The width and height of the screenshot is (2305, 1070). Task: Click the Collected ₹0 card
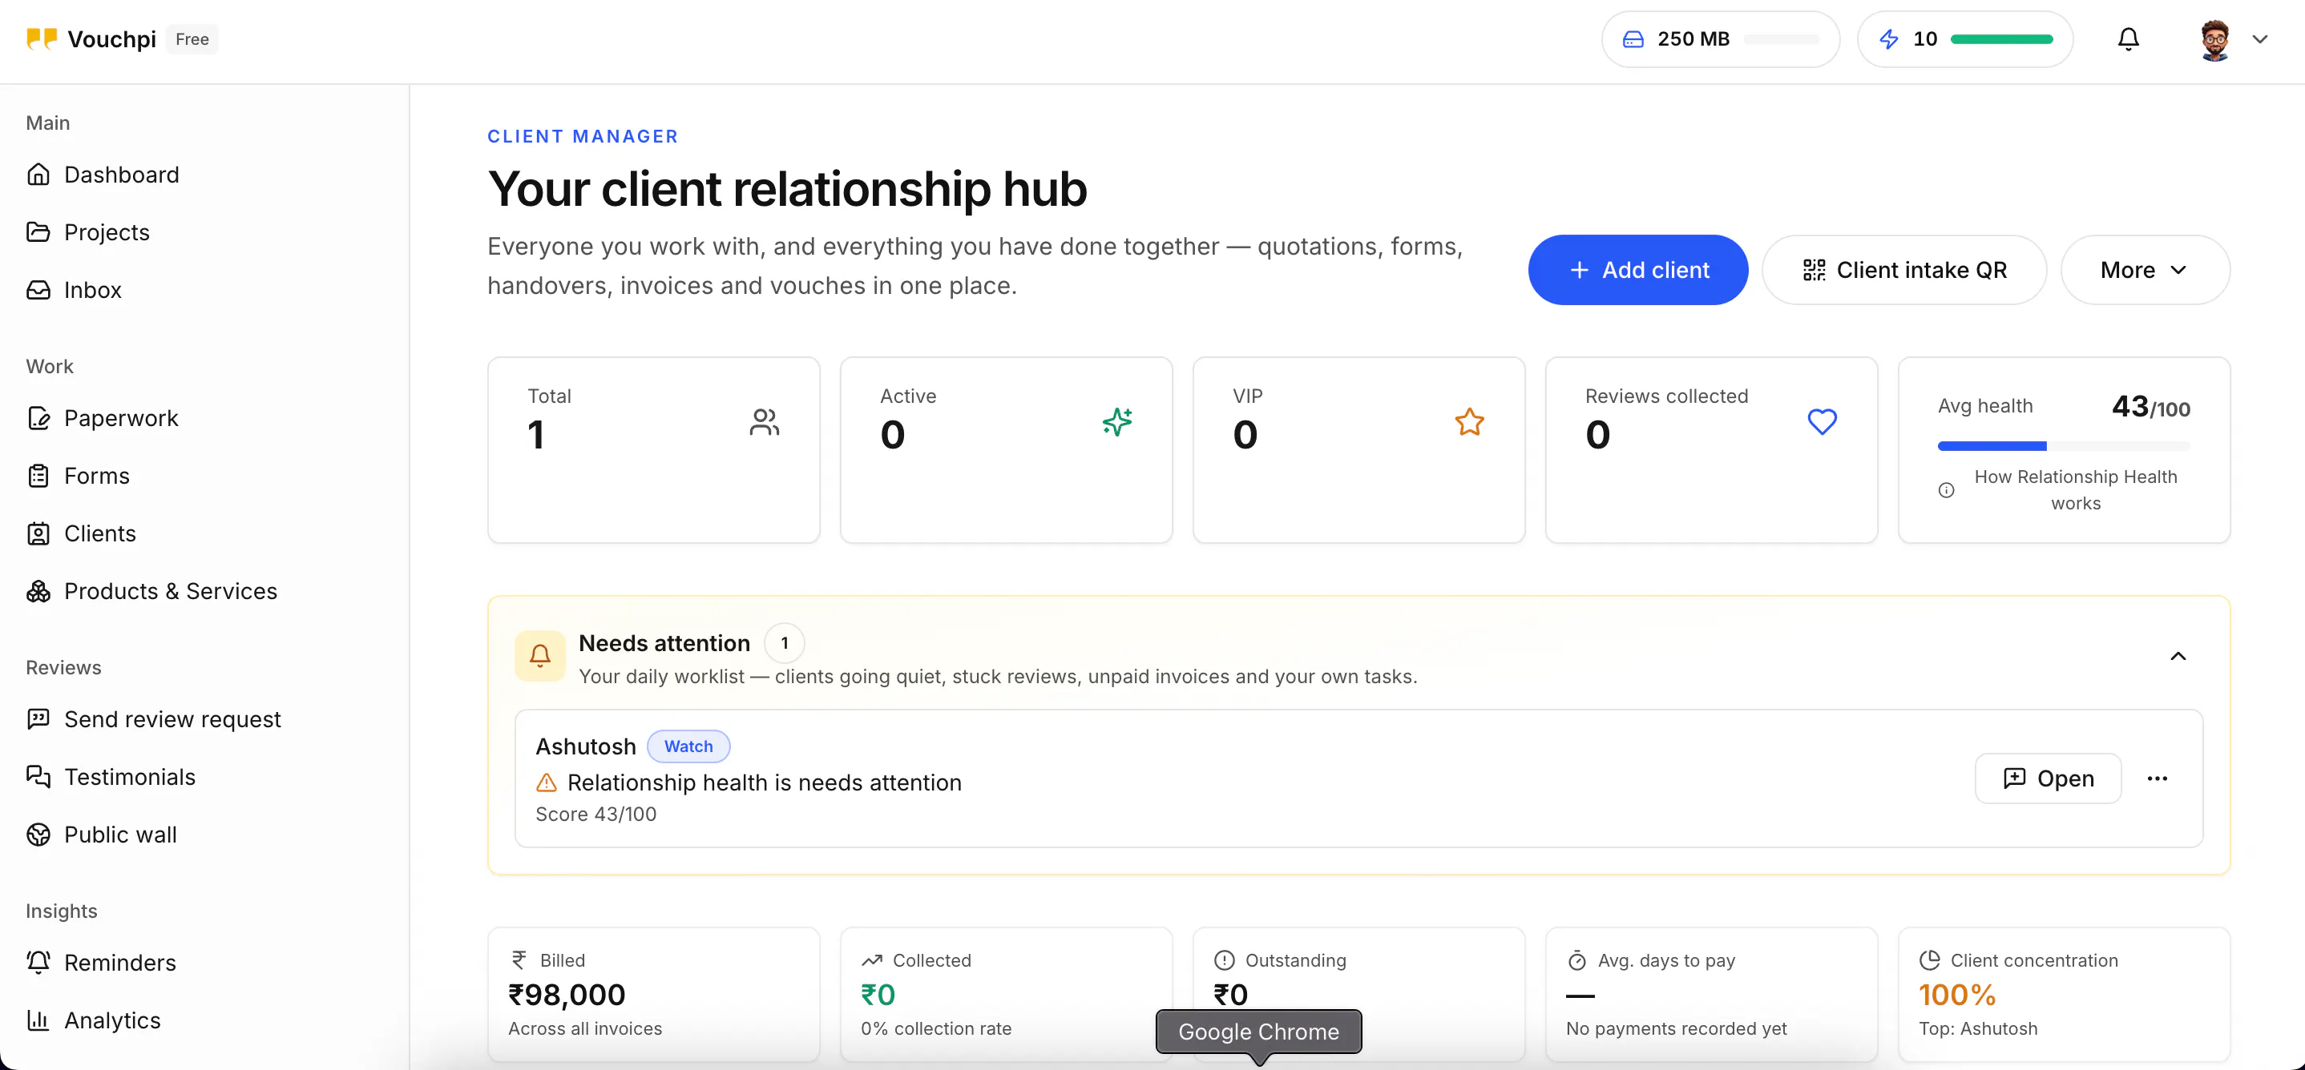pos(1006,994)
